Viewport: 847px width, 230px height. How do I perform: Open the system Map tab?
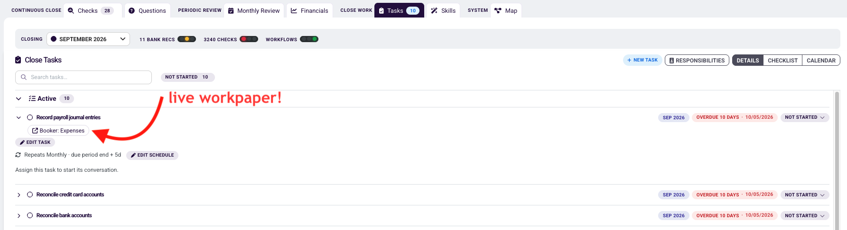[x=506, y=10]
